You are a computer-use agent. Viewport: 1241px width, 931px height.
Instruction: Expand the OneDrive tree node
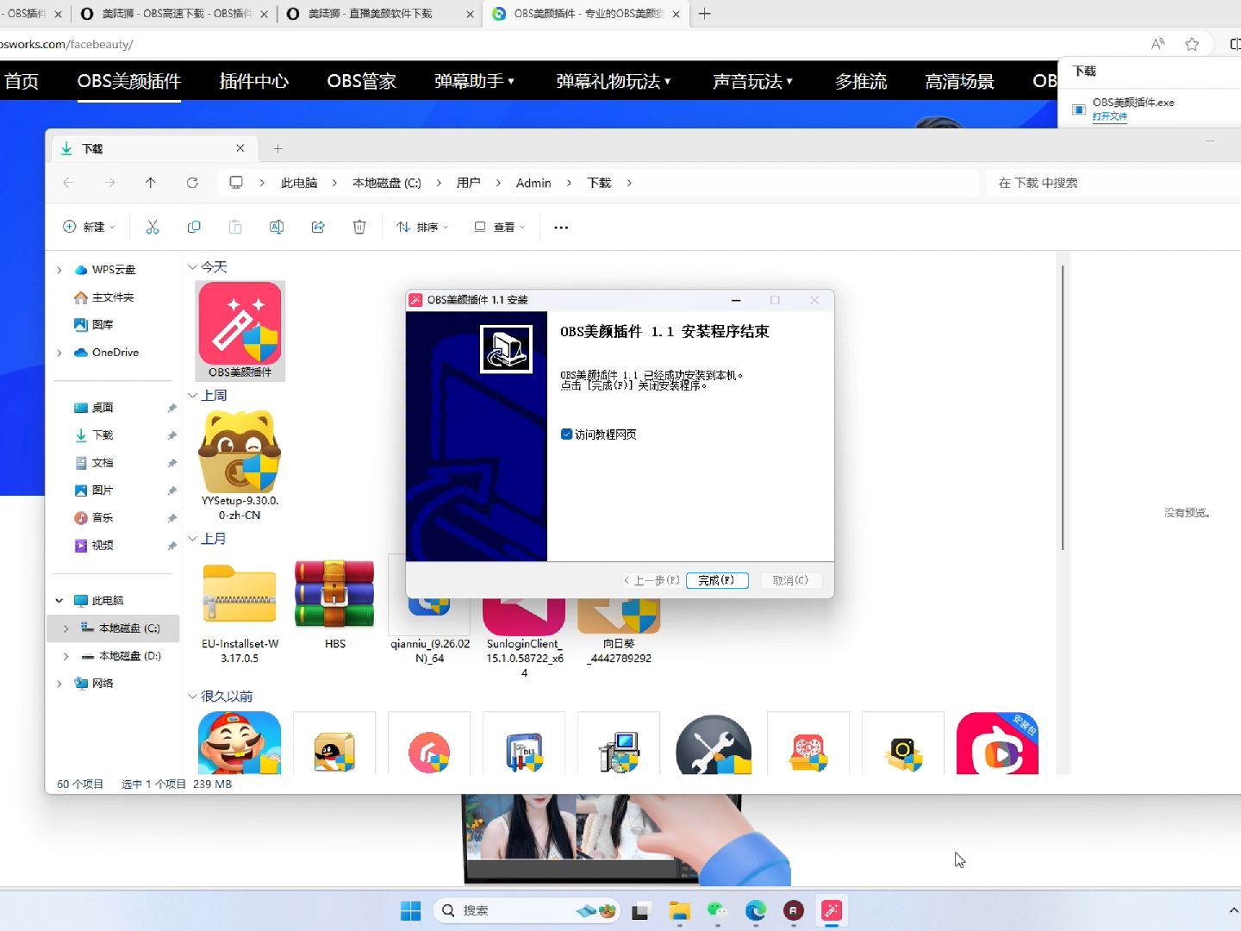[x=59, y=353]
